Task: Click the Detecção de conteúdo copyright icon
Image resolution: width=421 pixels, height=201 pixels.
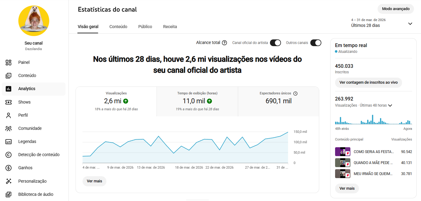Action: point(9,155)
